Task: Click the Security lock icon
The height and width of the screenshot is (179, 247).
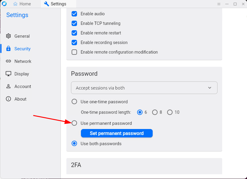Action: (8, 48)
